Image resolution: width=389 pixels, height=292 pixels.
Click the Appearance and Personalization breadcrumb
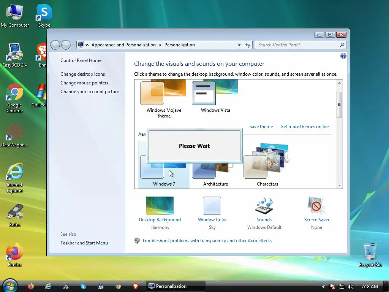123,45
